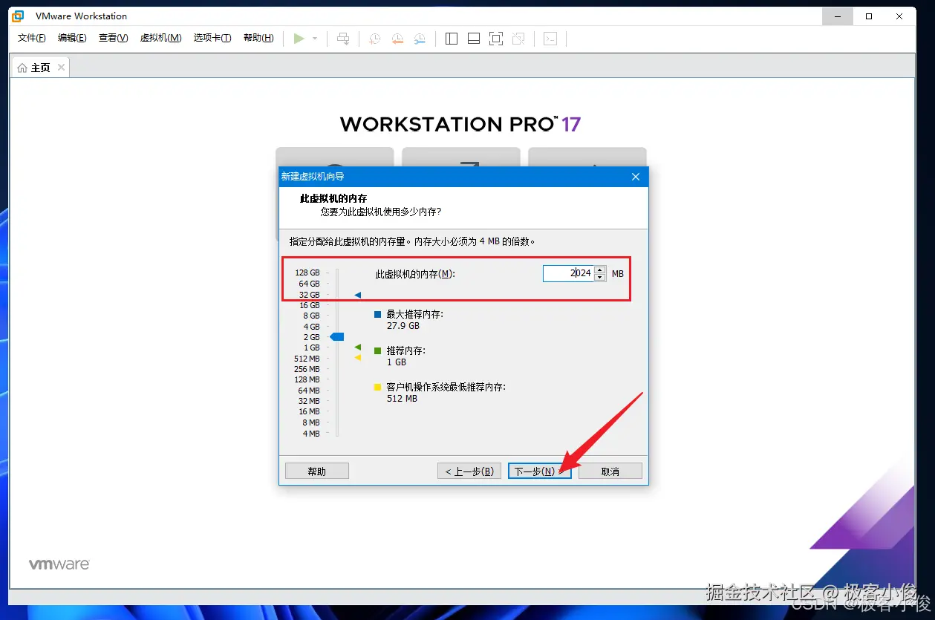Click the 下一步(N) next button
This screenshot has height=620, width=935.
pos(540,471)
